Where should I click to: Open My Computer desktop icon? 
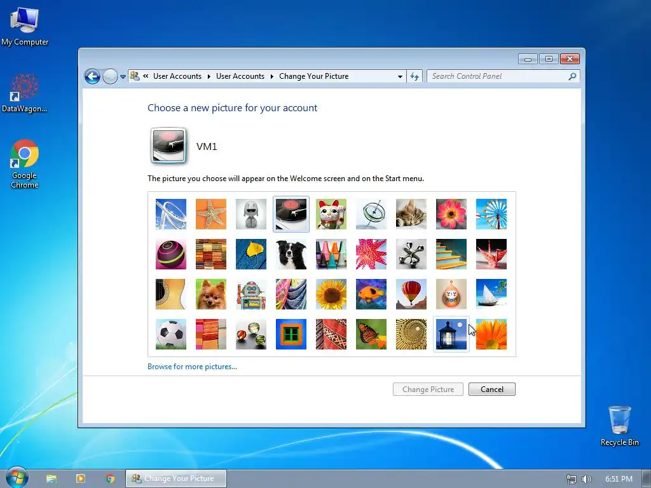(x=25, y=26)
